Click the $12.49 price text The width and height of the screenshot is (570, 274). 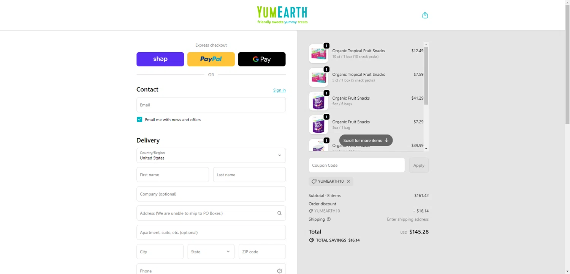[x=417, y=51]
